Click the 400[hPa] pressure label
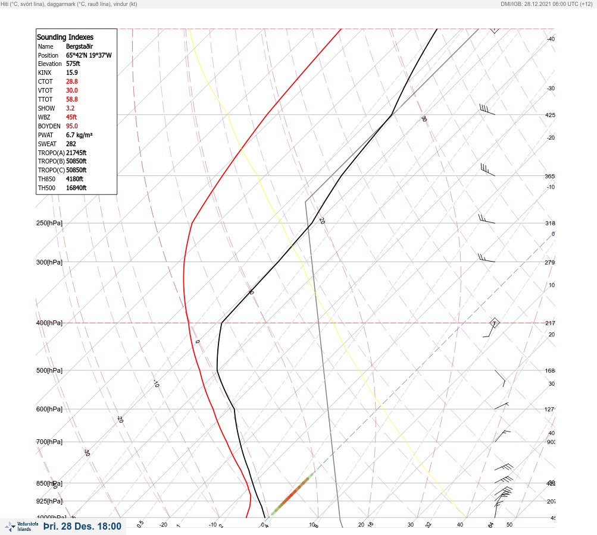This screenshot has height=535, width=597. click(x=49, y=323)
